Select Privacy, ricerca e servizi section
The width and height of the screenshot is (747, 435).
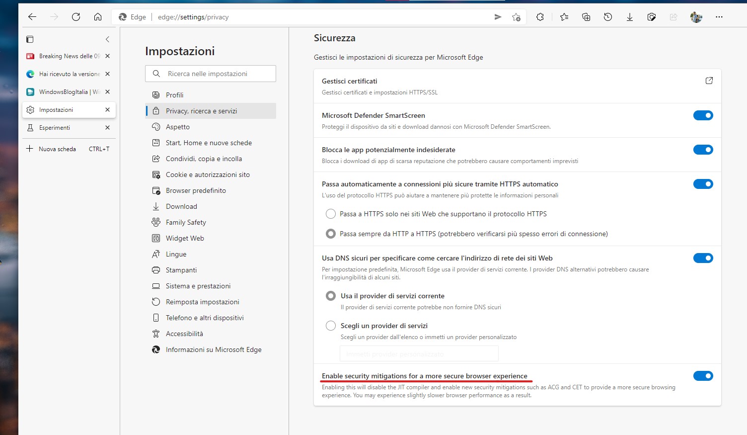pos(211,111)
